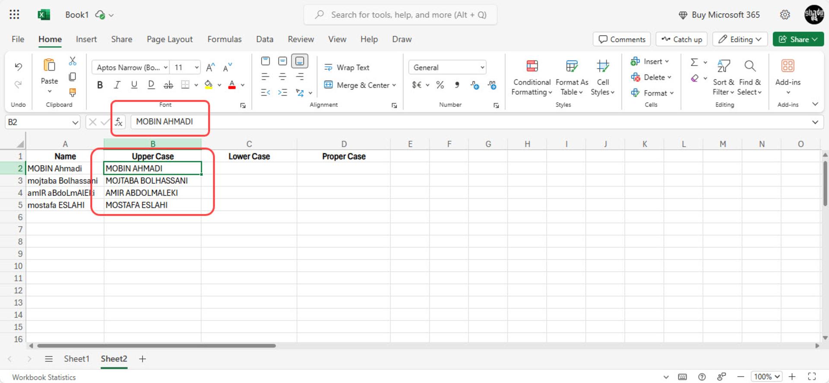Click the AutoSum sigma icon
829x383 pixels.
pyautogui.click(x=694, y=62)
